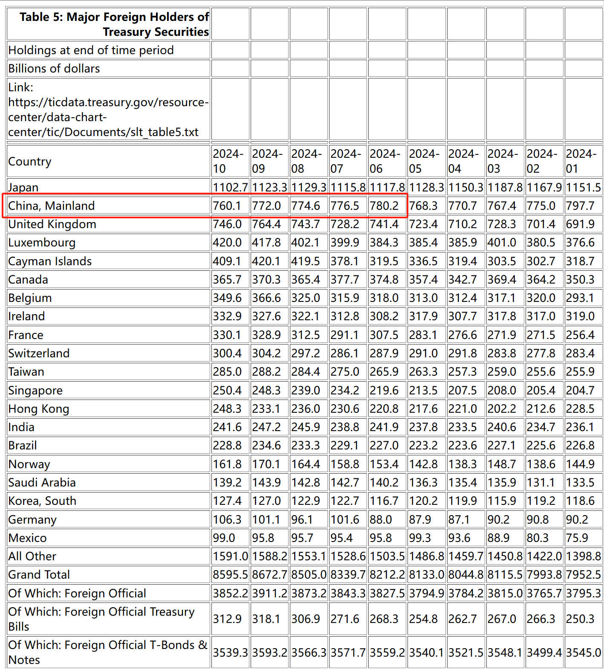The height and width of the screenshot is (669, 604).
Task: Select the ticdata.treasury.gov link text cell
Action: coord(108,110)
